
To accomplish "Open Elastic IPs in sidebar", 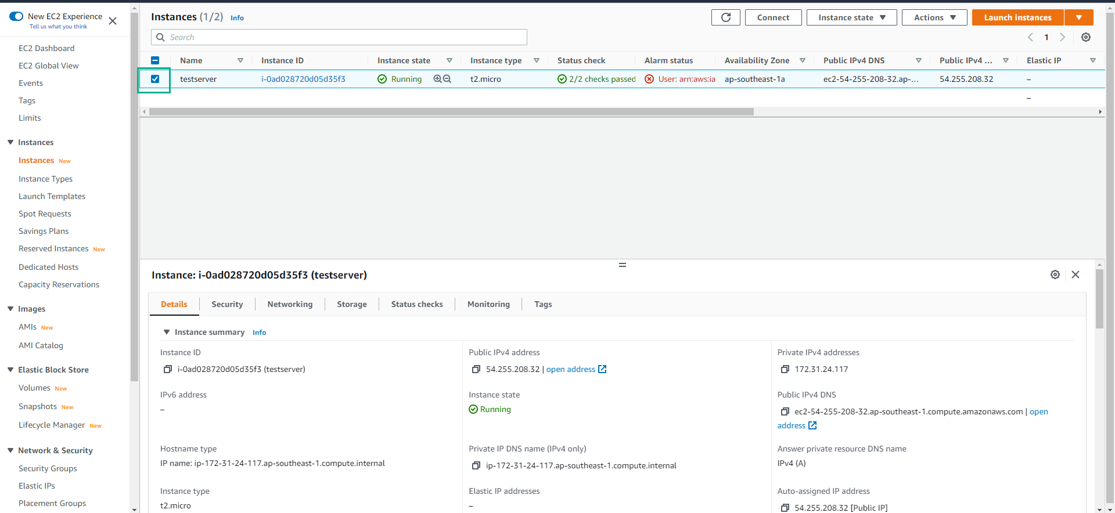I will [37, 486].
